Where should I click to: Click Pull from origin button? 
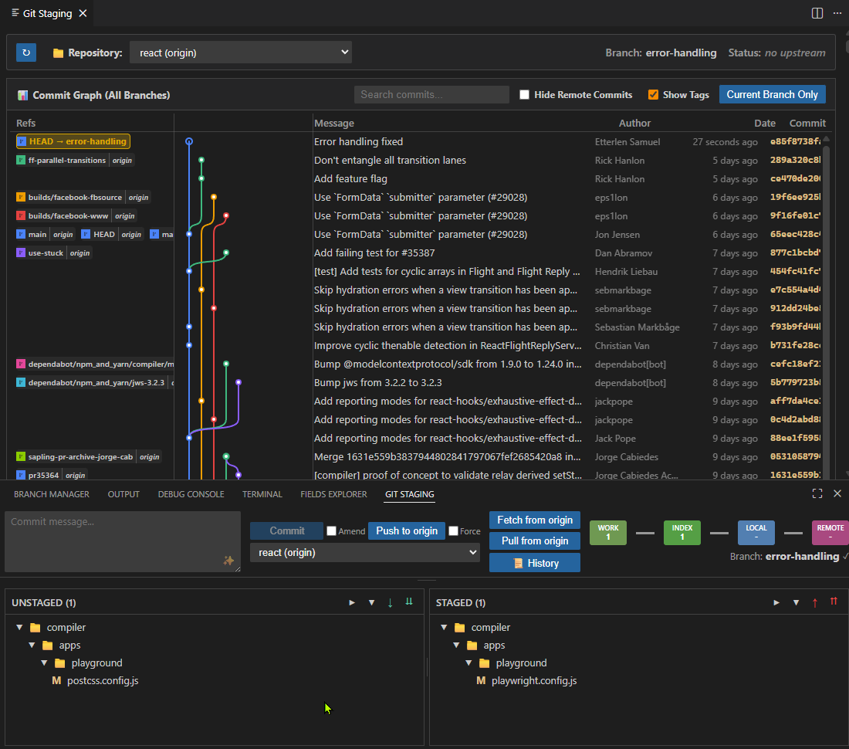pos(534,541)
